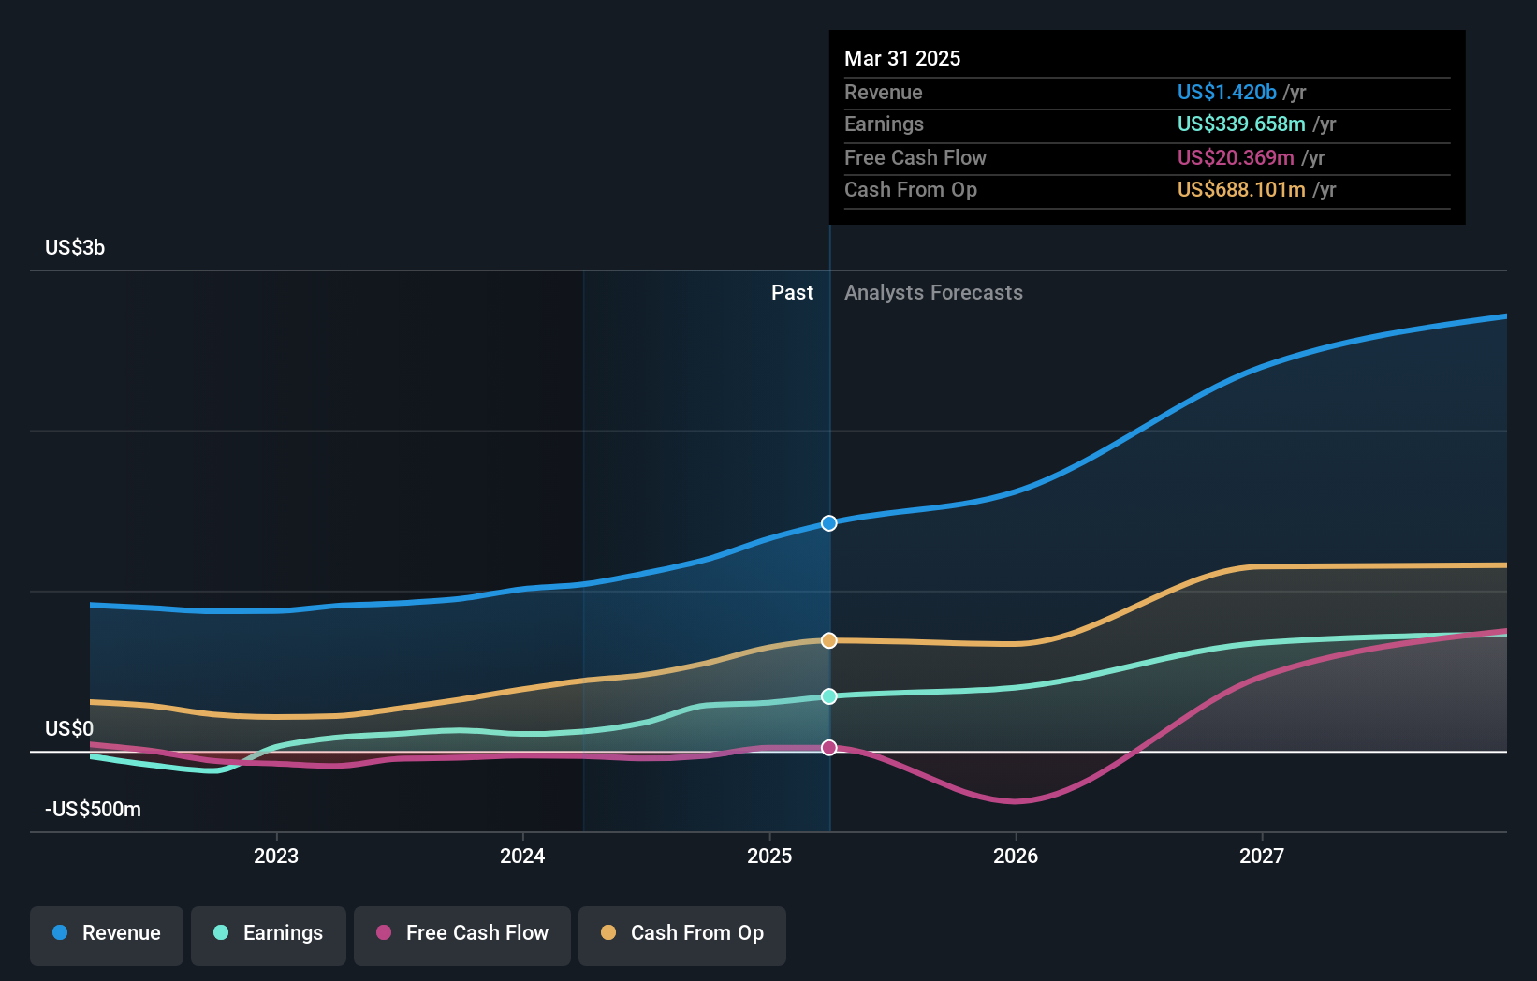The image size is (1537, 981).
Task: Click the 2026 year axis label
Action: (x=1017, y=856)
